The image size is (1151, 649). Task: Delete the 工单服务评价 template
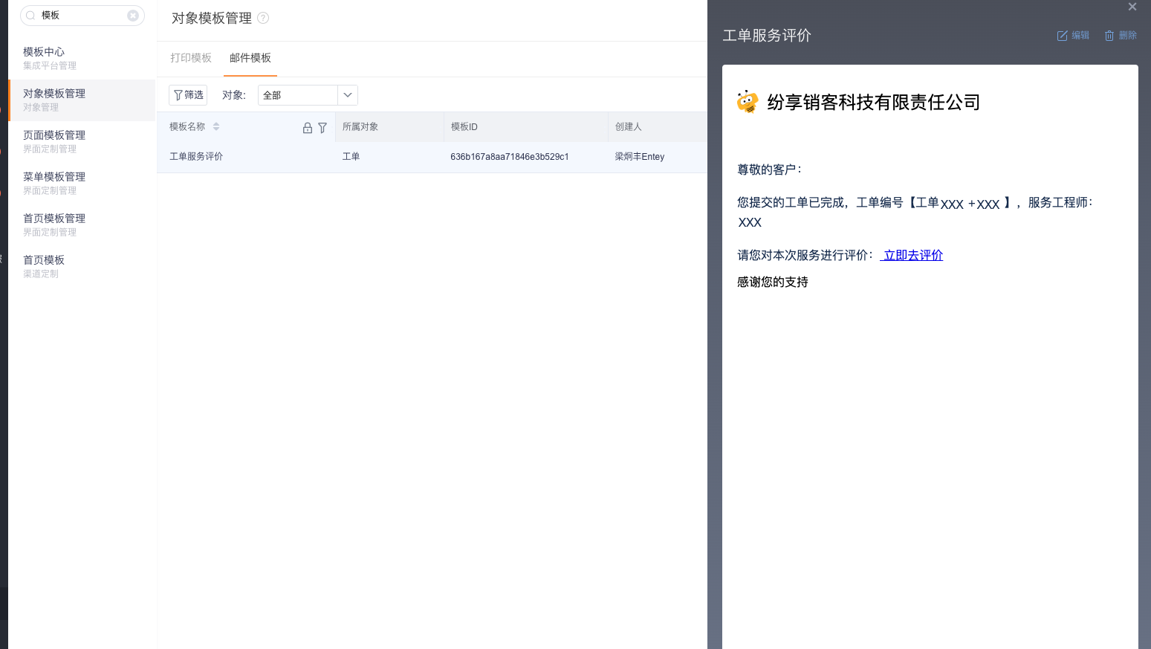coord(1121,36)
